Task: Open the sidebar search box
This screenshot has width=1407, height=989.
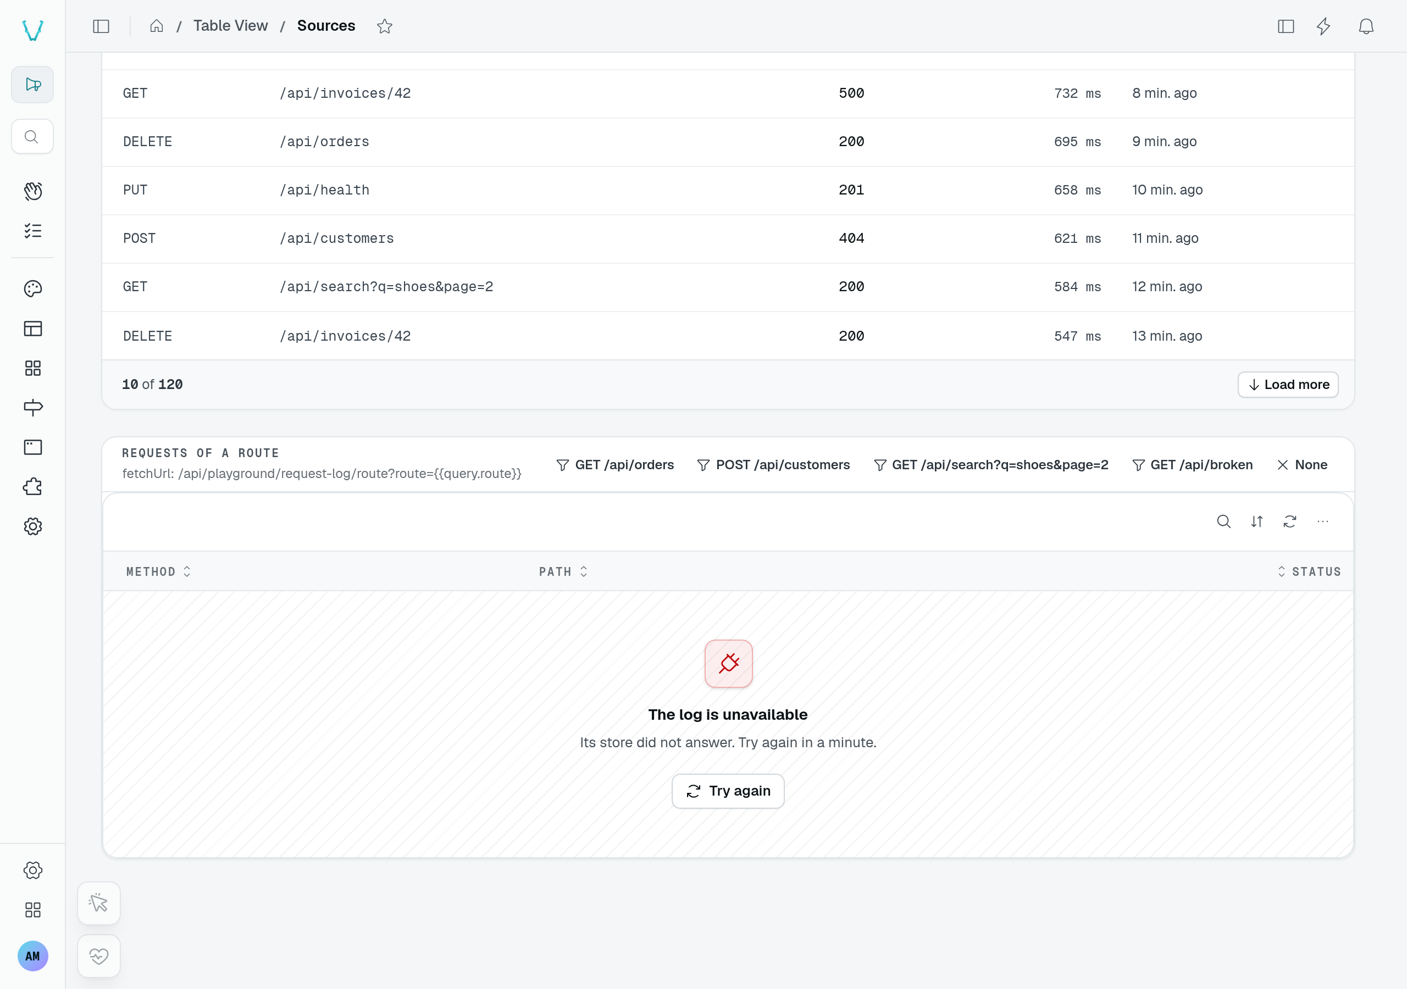Action: coord(32,137)
